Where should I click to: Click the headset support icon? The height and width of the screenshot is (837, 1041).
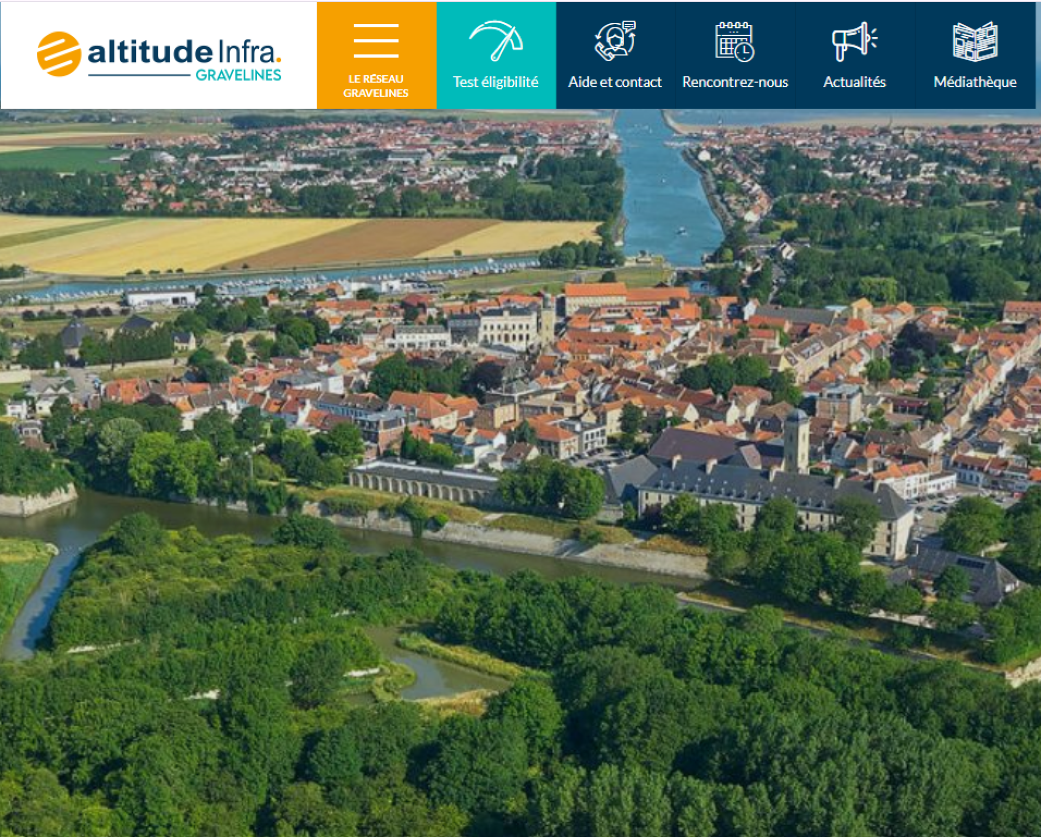615,41
